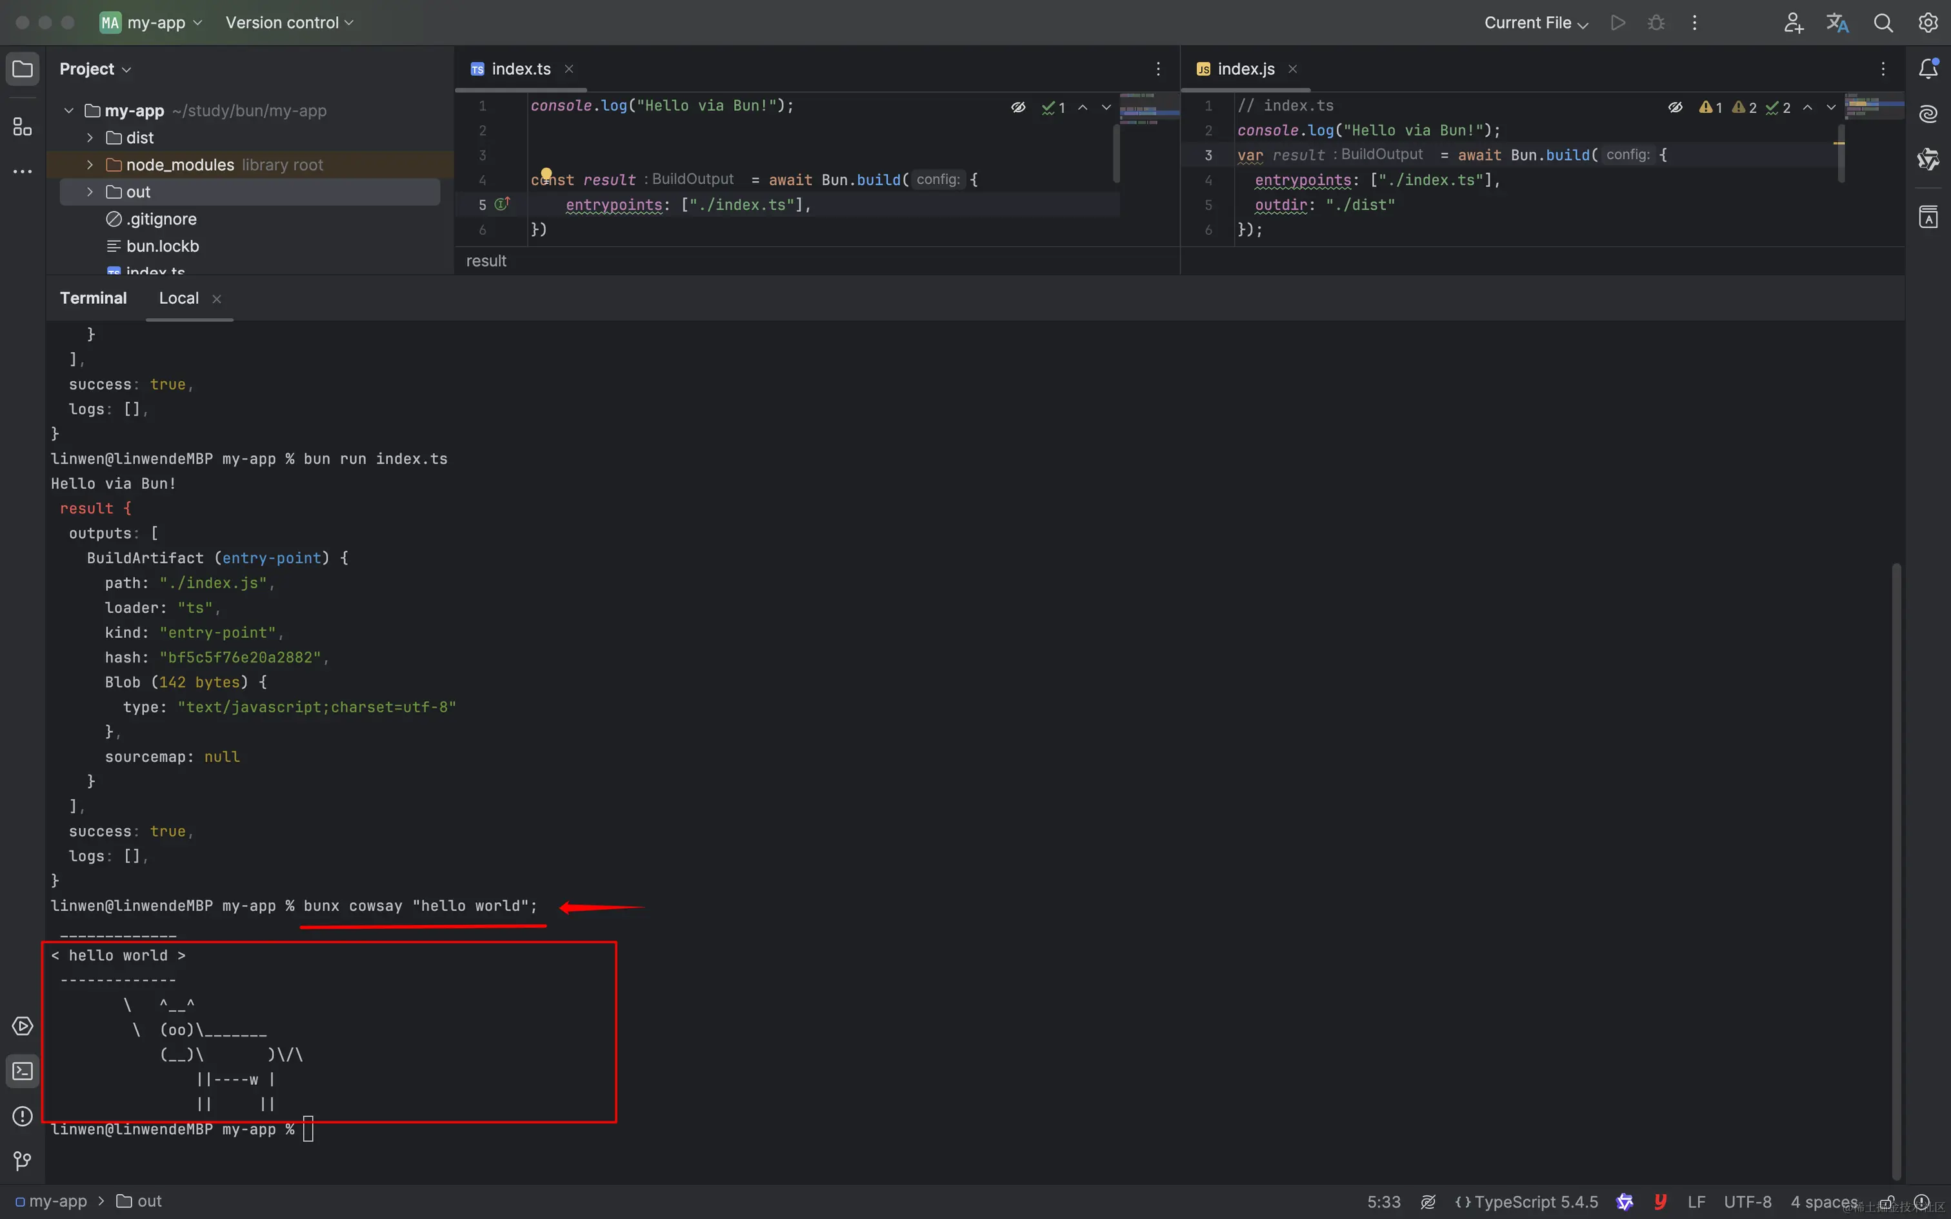
Task: Go to next highlighted problem in index.ts
Action: click(1106, 107)
